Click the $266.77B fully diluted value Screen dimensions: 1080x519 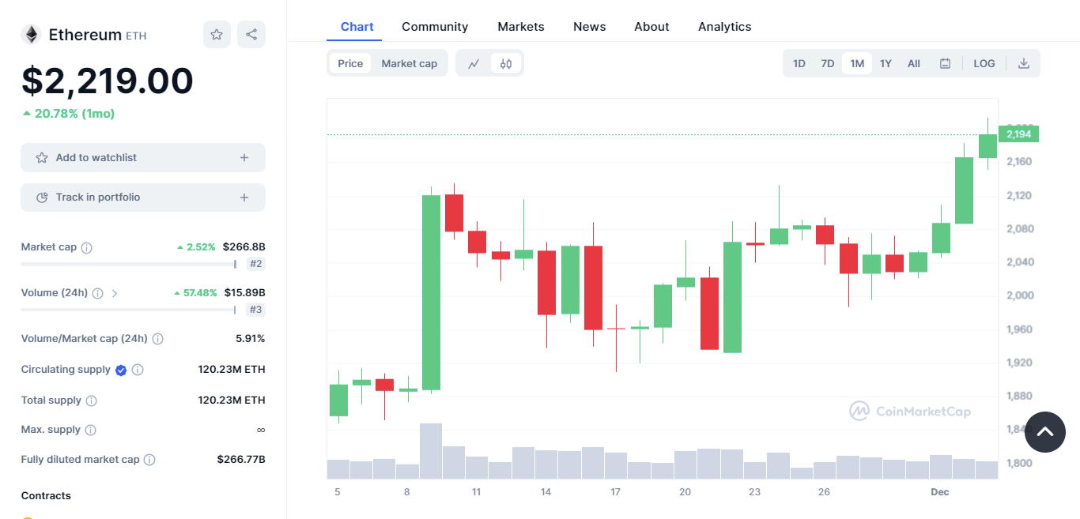tap(241, 460)
